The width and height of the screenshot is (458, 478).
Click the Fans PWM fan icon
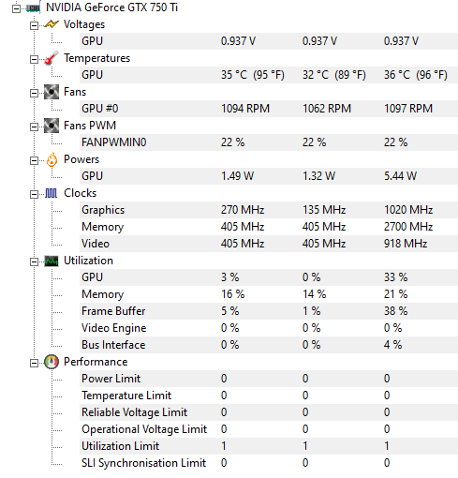click(x=52, y=126)
